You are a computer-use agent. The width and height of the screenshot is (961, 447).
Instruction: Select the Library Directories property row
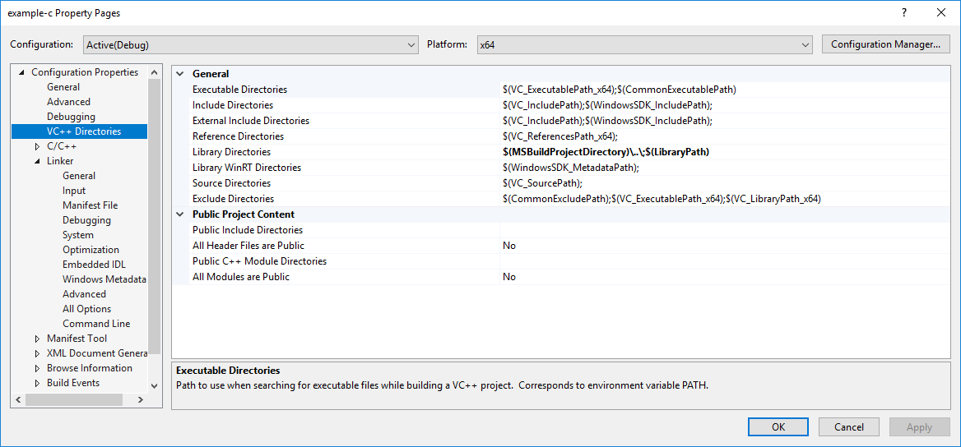(231, 152)
